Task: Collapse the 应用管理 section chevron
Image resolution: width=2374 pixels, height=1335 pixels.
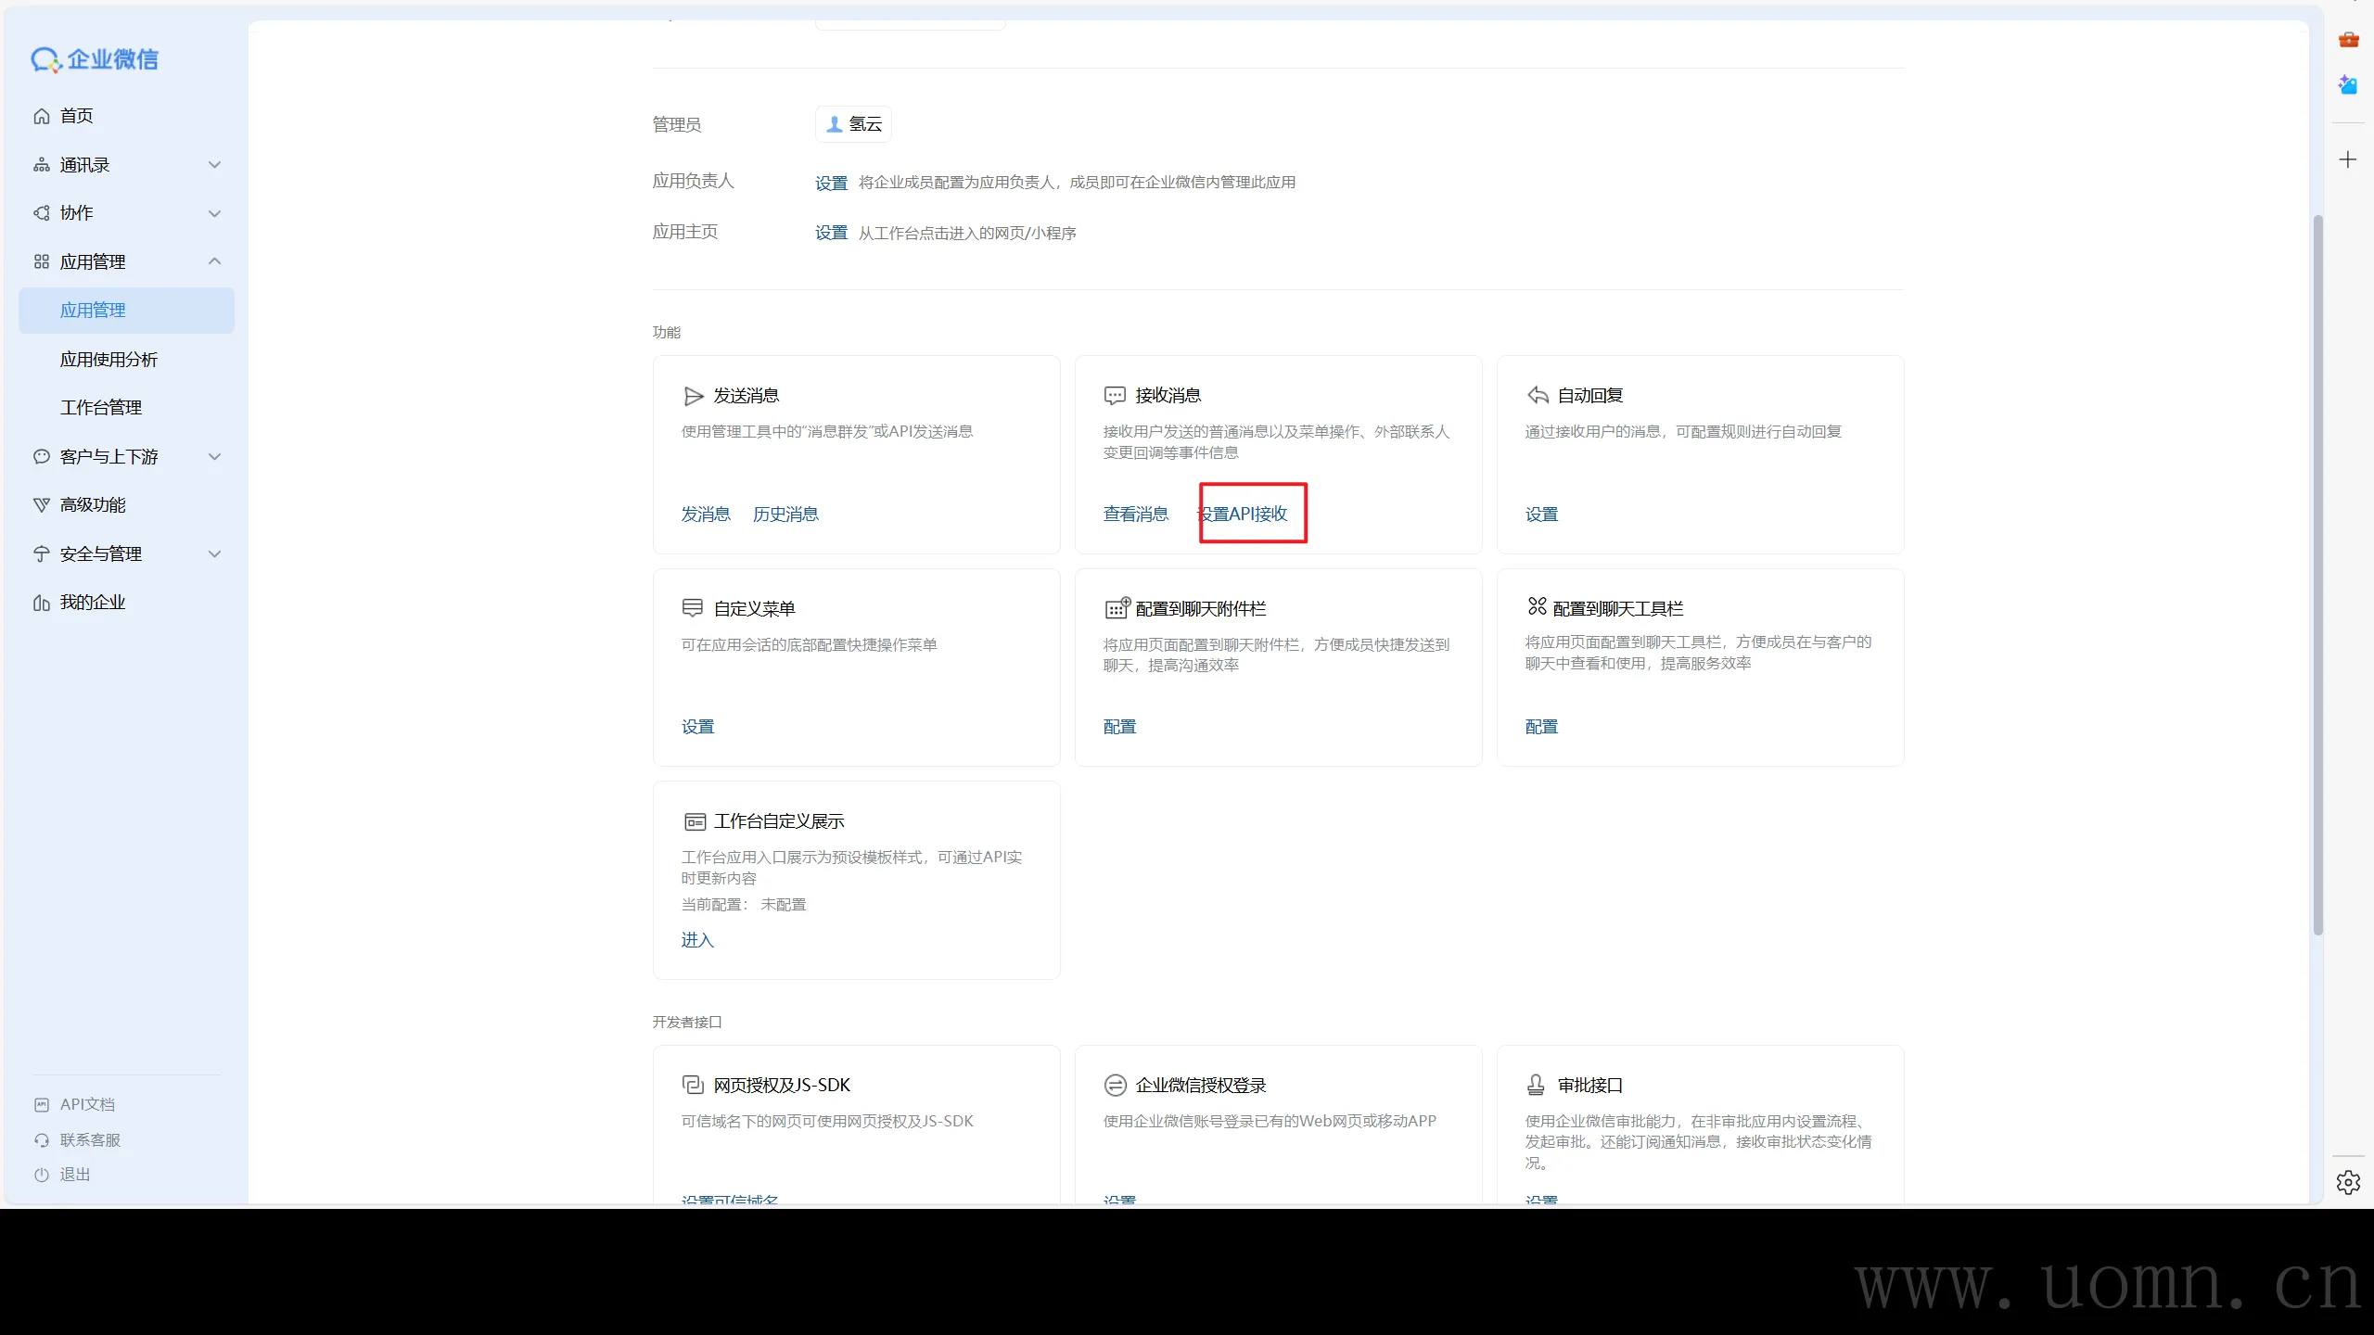Action: [x=214, y=261]
